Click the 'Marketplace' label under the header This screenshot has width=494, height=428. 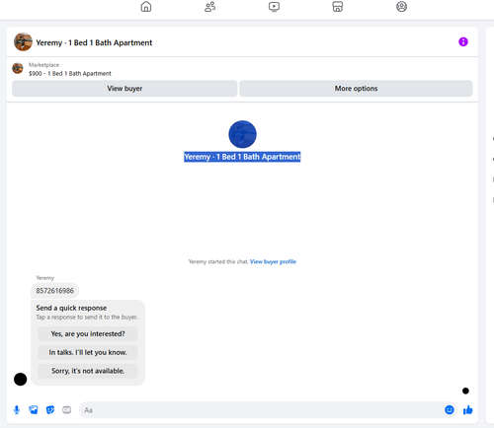pyautogui.click(x=43, y=65)
